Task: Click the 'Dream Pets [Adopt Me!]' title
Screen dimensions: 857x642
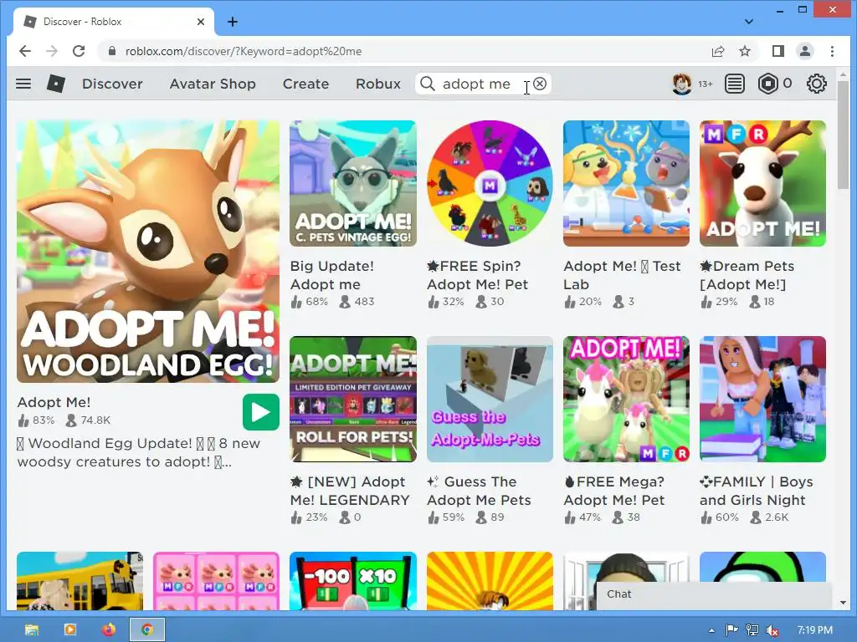Action: point(747,275)
